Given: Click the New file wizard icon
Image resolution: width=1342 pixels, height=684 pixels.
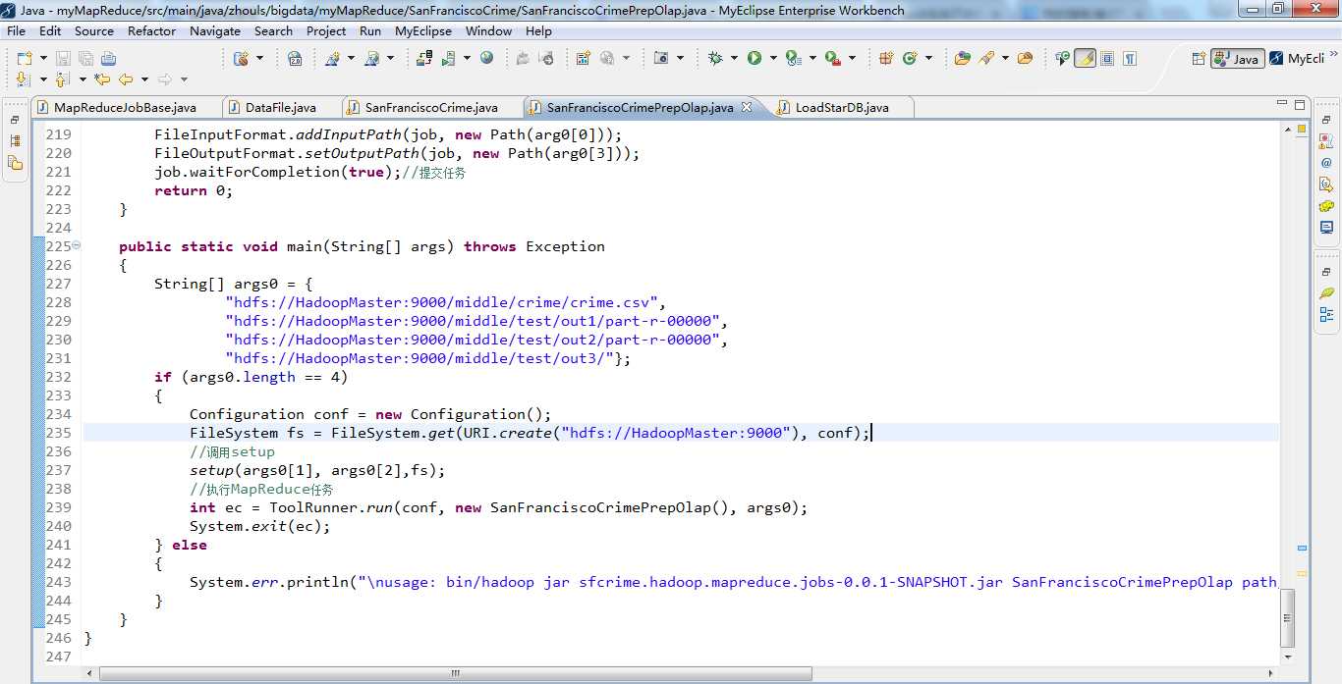Looking at the screenshot, I should coord(24,58).
